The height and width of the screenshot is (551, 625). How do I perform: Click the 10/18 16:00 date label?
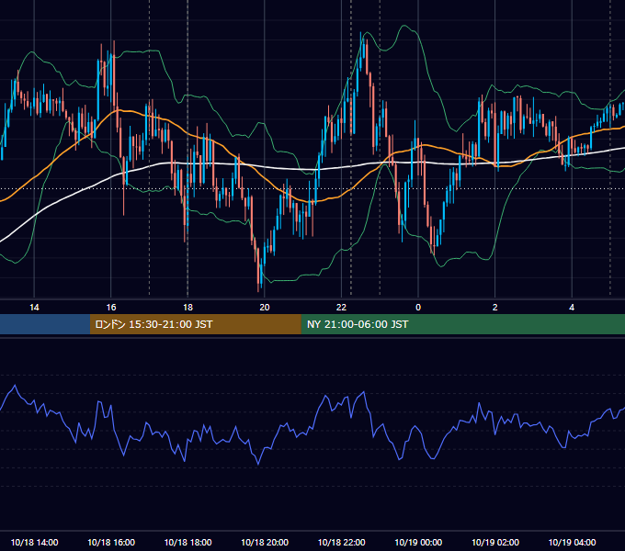(x=111, y=542)
